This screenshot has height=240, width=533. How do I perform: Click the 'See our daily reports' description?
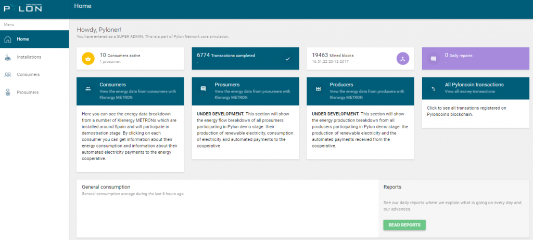coord(452,206)
